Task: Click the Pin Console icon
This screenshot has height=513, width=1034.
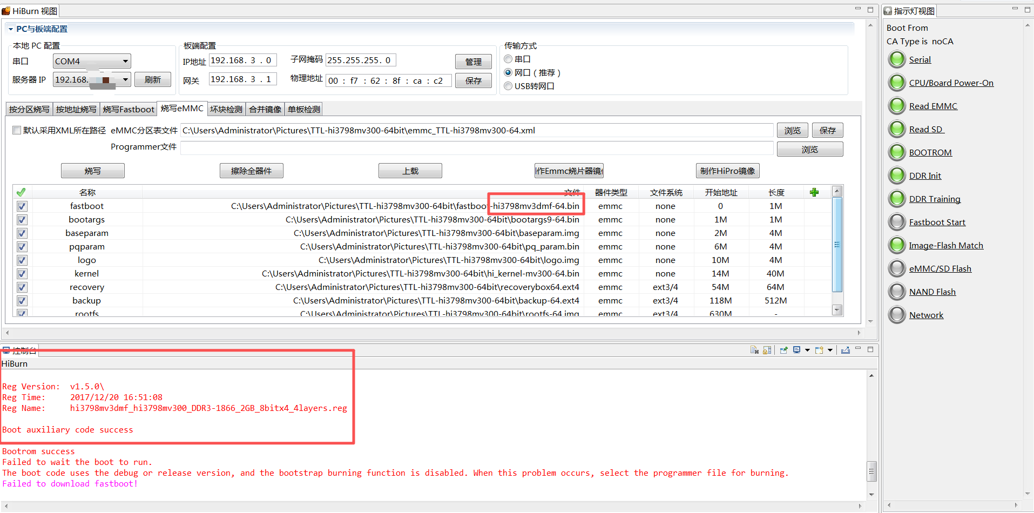Action: coord(783,350)
